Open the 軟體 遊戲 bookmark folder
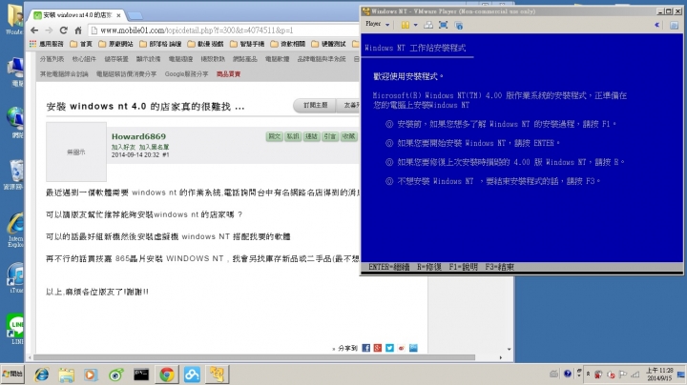 tap(205, 44)
